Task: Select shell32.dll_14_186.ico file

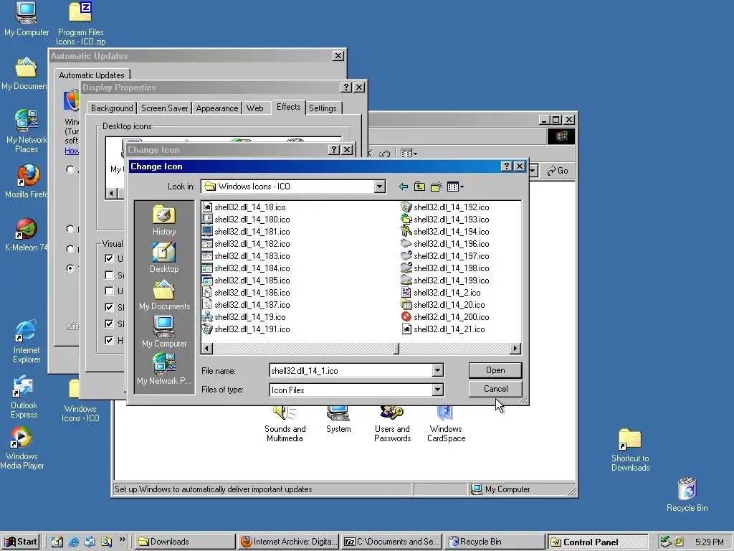Action: (247, 293)
